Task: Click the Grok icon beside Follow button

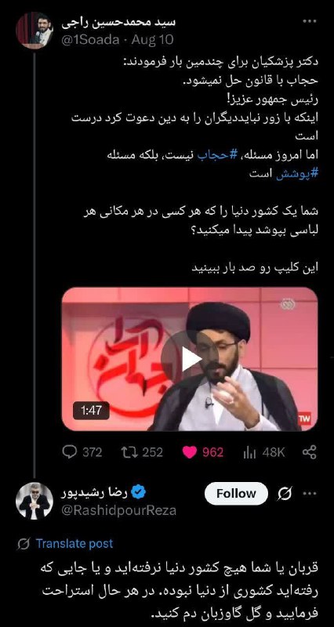Action: (x=285, y=494)
